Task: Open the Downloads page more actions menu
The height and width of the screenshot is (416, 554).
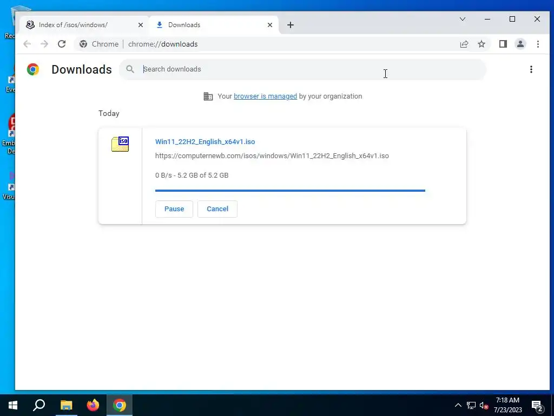Action: 531,69
